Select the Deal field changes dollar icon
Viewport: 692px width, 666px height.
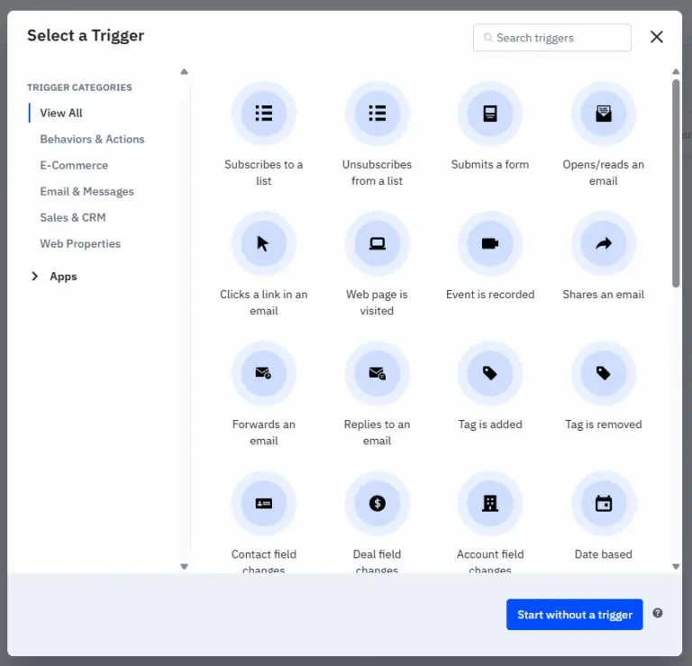(x=377, y=504)
